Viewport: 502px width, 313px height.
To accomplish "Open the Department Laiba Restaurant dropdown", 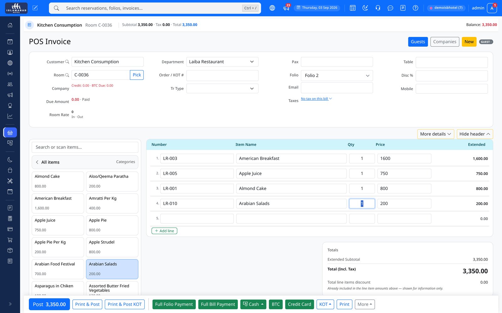I will point(222,62).
